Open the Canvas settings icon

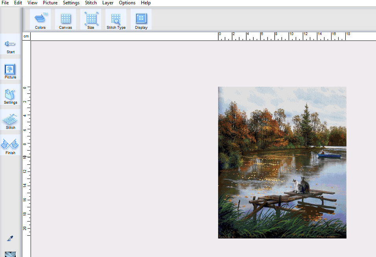pos(65,19)
